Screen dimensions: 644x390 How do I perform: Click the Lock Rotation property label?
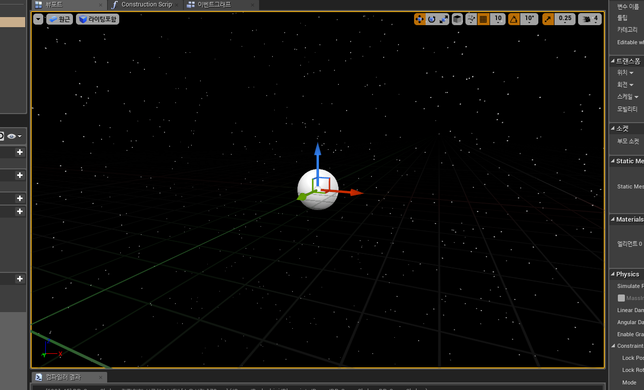pos(633,370)
